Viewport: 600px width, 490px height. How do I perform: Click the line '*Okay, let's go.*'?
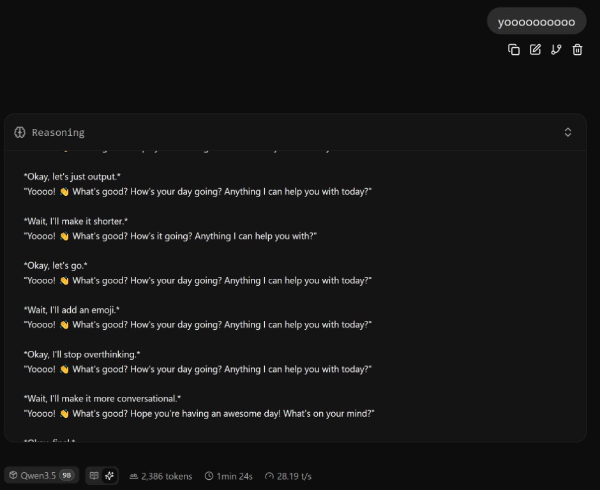click(56, 265)
